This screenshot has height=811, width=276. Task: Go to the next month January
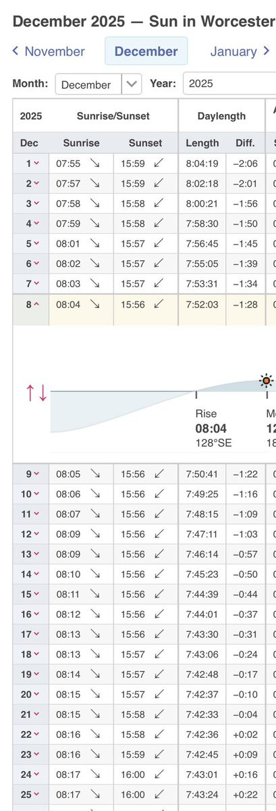coord(240,51)
